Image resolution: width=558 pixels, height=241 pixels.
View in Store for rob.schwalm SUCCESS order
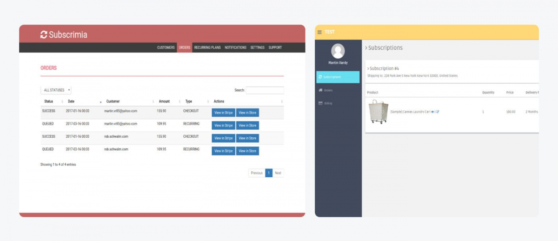[247, 138]
